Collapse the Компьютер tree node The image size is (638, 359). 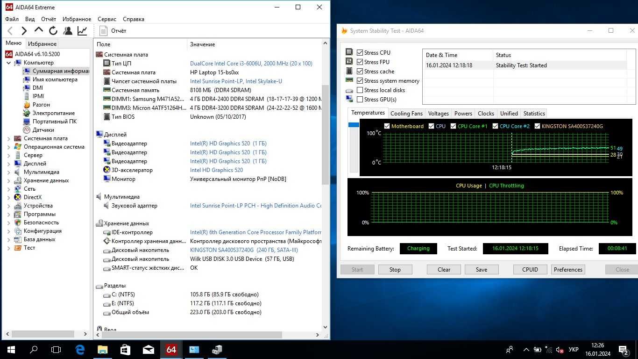[8, 63]
